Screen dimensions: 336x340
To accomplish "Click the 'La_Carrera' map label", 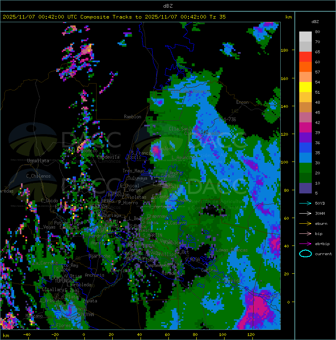I will click(45, 263).
